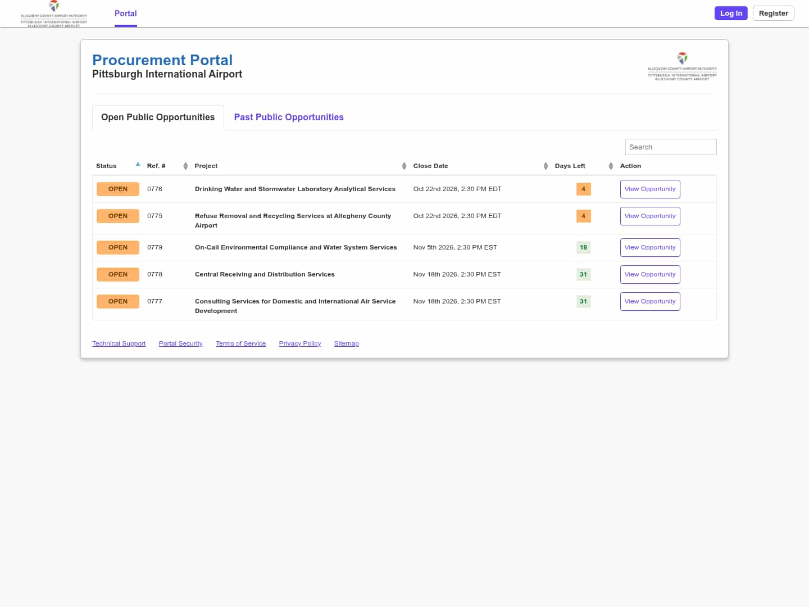Open the Sitemap footer link
809x607 pixels.
click(x=347, y=343)
